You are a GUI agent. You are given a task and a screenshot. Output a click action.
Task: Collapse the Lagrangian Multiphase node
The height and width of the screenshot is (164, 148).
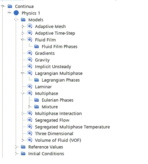coord(22,73)
